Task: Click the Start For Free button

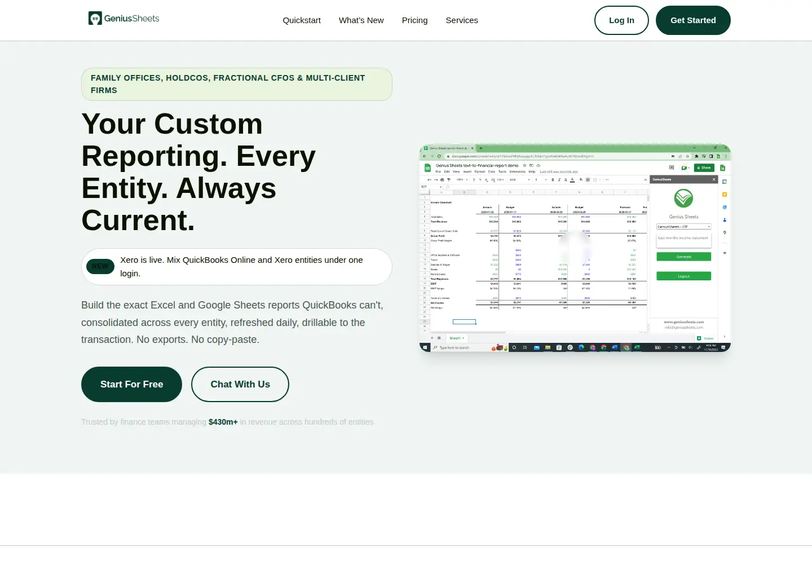Action: coord(131,384)
